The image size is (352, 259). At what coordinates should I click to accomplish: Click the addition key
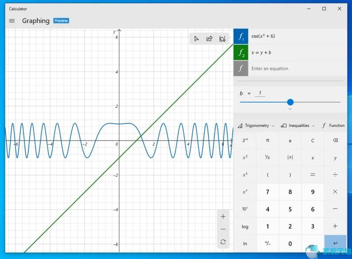(335, 226)
